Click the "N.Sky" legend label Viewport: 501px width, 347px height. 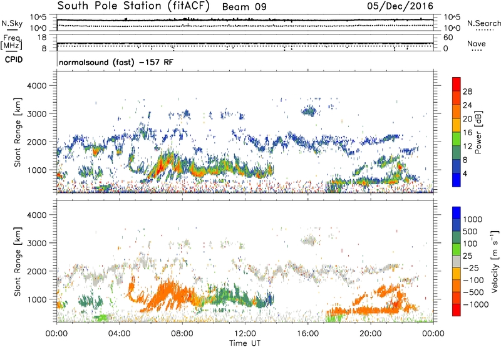(12, 23)
